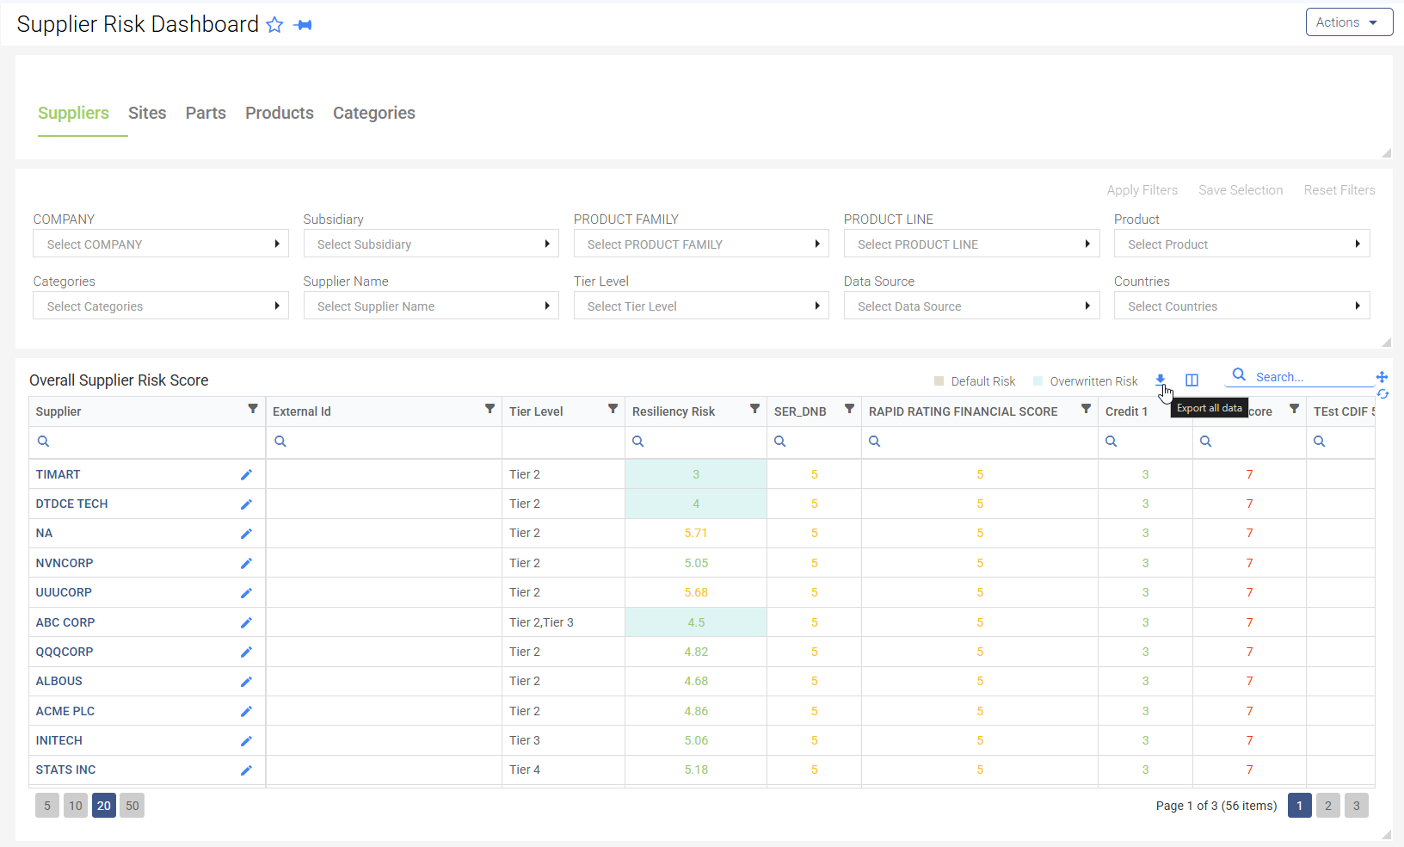This screenshot has width=1404, height=847.
Task: Filter the External Id column header
Action: coord(490,409)
